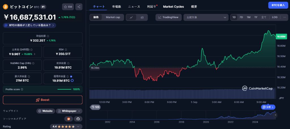Open BTCの価格が上昇している理由は？ link
The height and width of the screenshot is (129, 290).
click(29, 25)
